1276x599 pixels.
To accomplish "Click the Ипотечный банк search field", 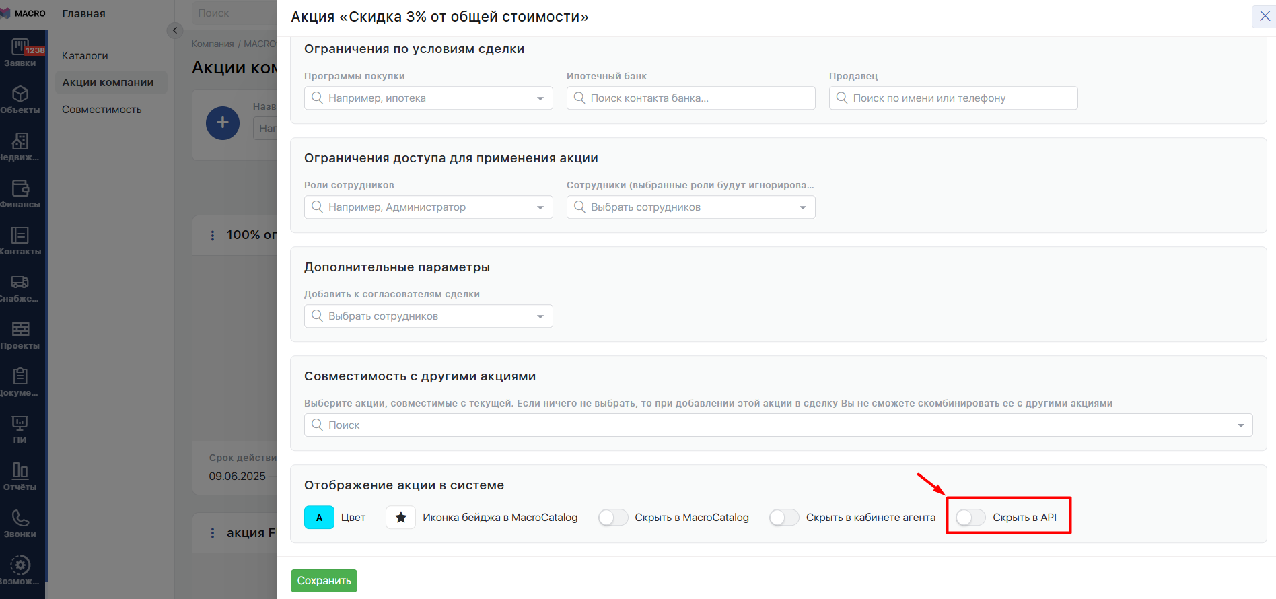I will pos(690,98).
